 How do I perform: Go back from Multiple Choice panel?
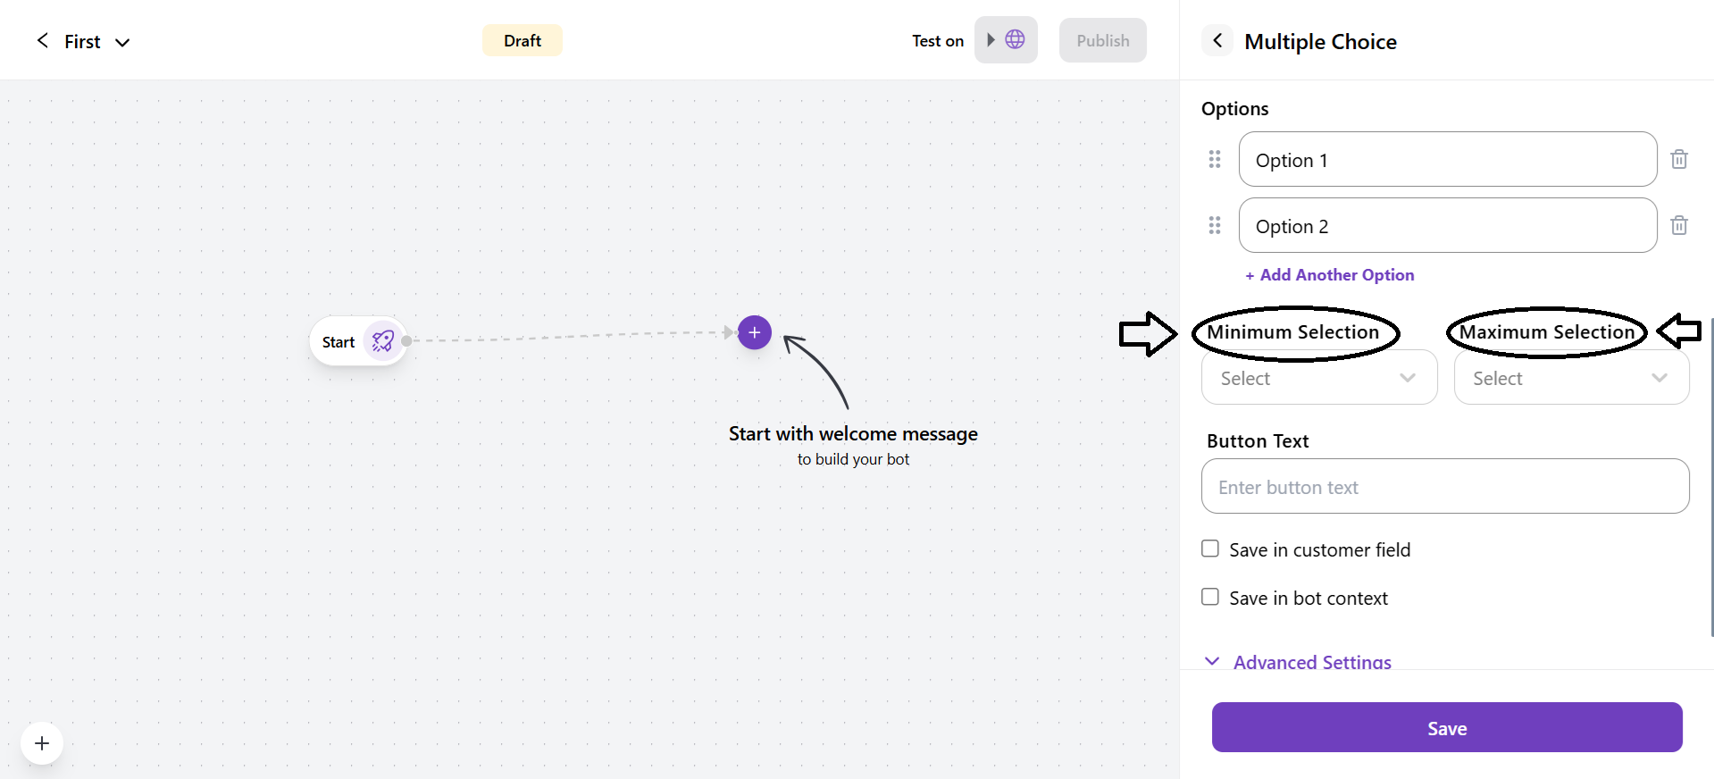click(x=1217, y=40)
